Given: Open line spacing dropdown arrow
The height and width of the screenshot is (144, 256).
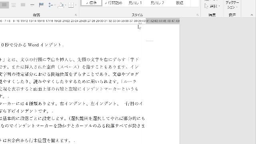Looking at the screenshot, I should coord(55,5).
